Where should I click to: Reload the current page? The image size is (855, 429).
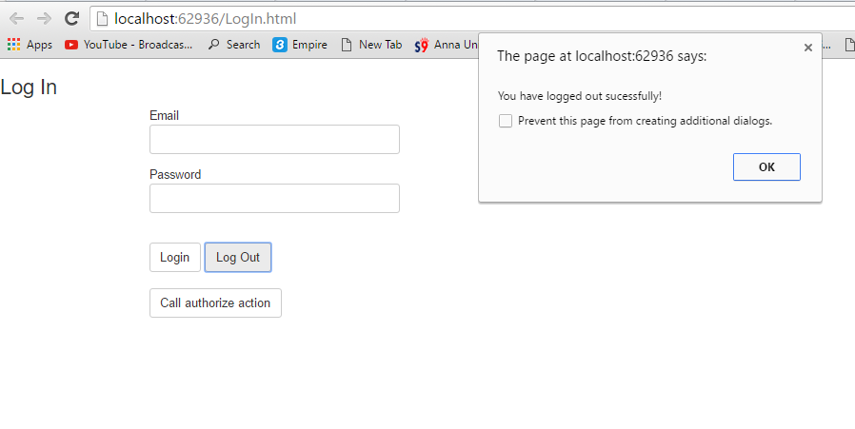71,18
